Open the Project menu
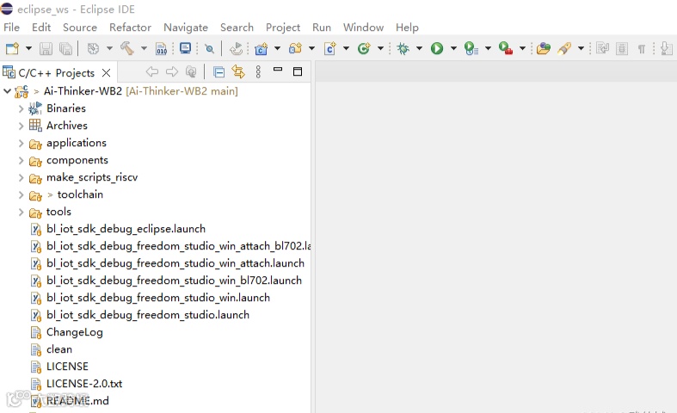 pyautogui.click(x=283, y=28)
